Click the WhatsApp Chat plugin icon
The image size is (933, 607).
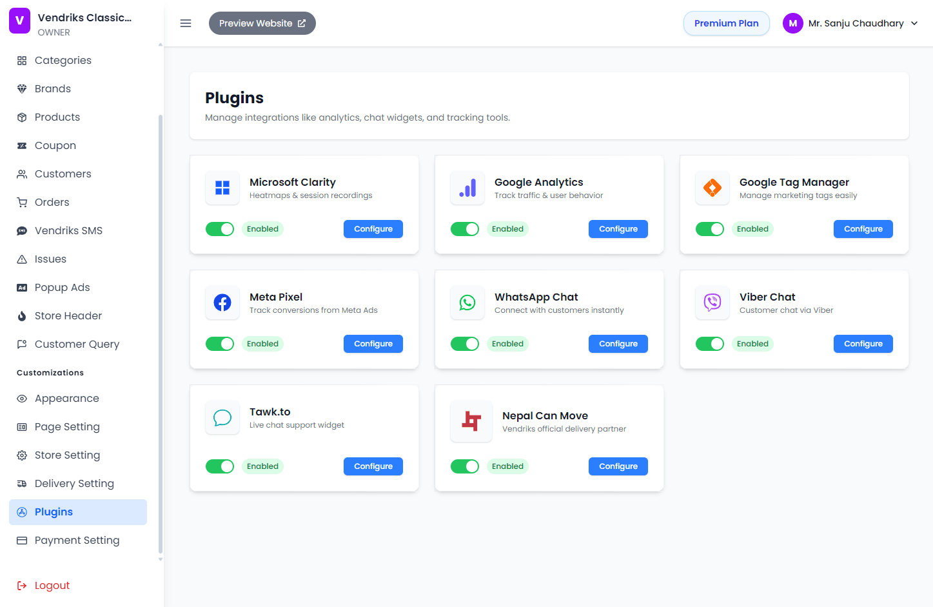point(467,303)
